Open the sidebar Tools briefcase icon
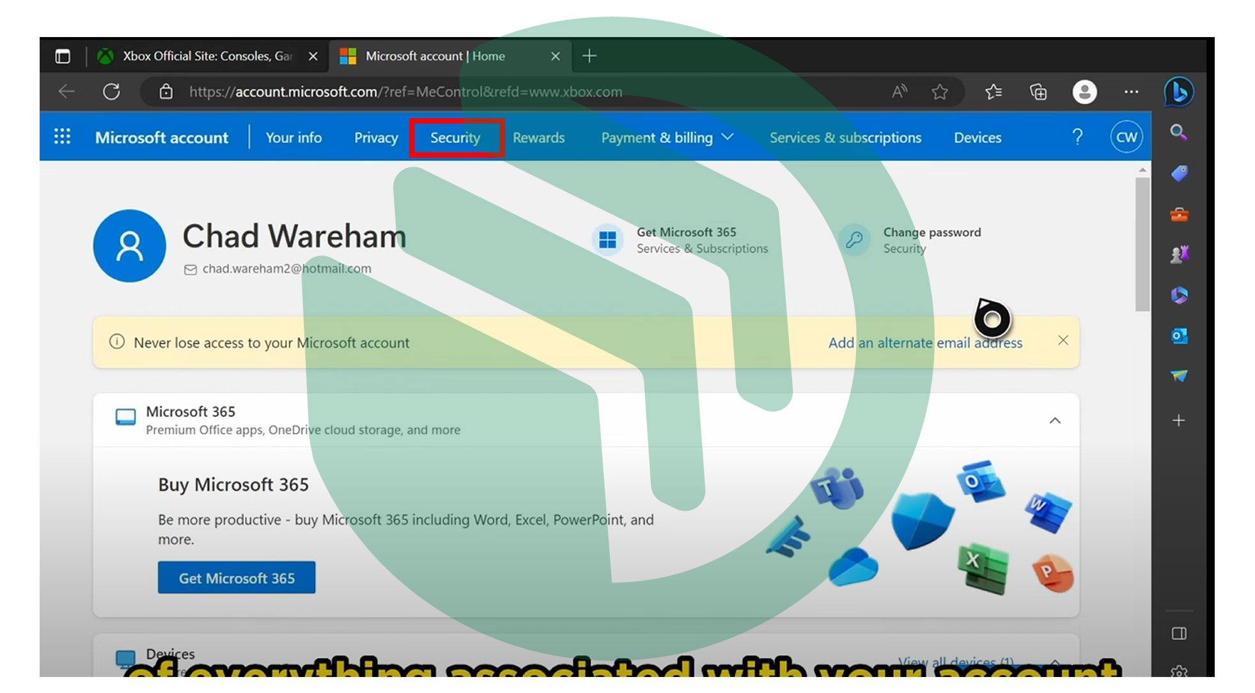Screen dimensions: 1255x693 pos(1179,215)
